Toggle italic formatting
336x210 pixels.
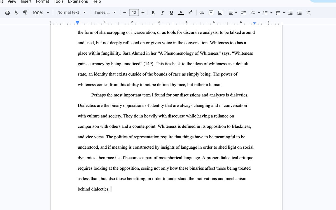[x=162, y=13]
